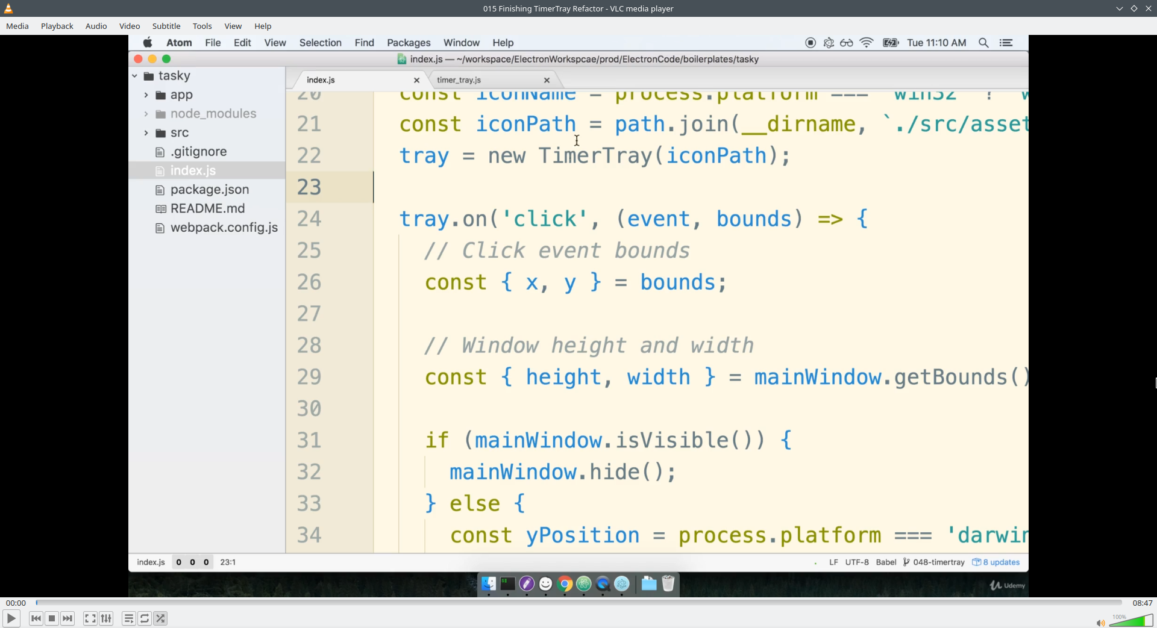Open Terminal from the dock
Image resolution: width=1157 pixels, height=628 pixels.
(x=508, y=583)
